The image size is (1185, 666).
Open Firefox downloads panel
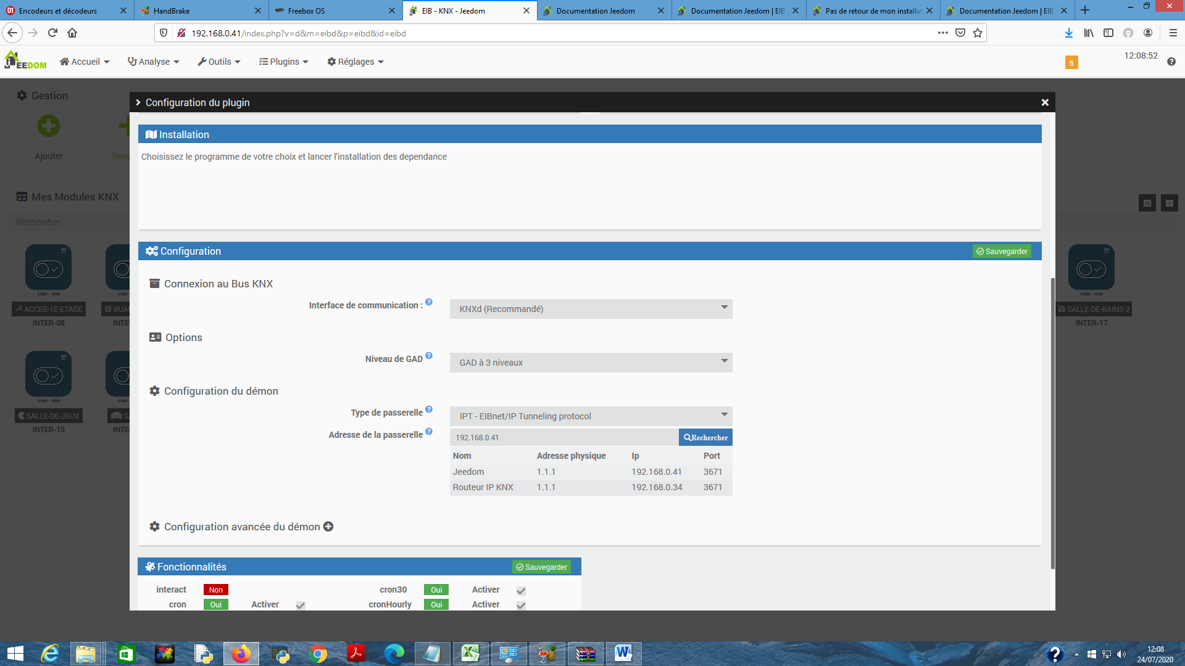[1069, 33]
